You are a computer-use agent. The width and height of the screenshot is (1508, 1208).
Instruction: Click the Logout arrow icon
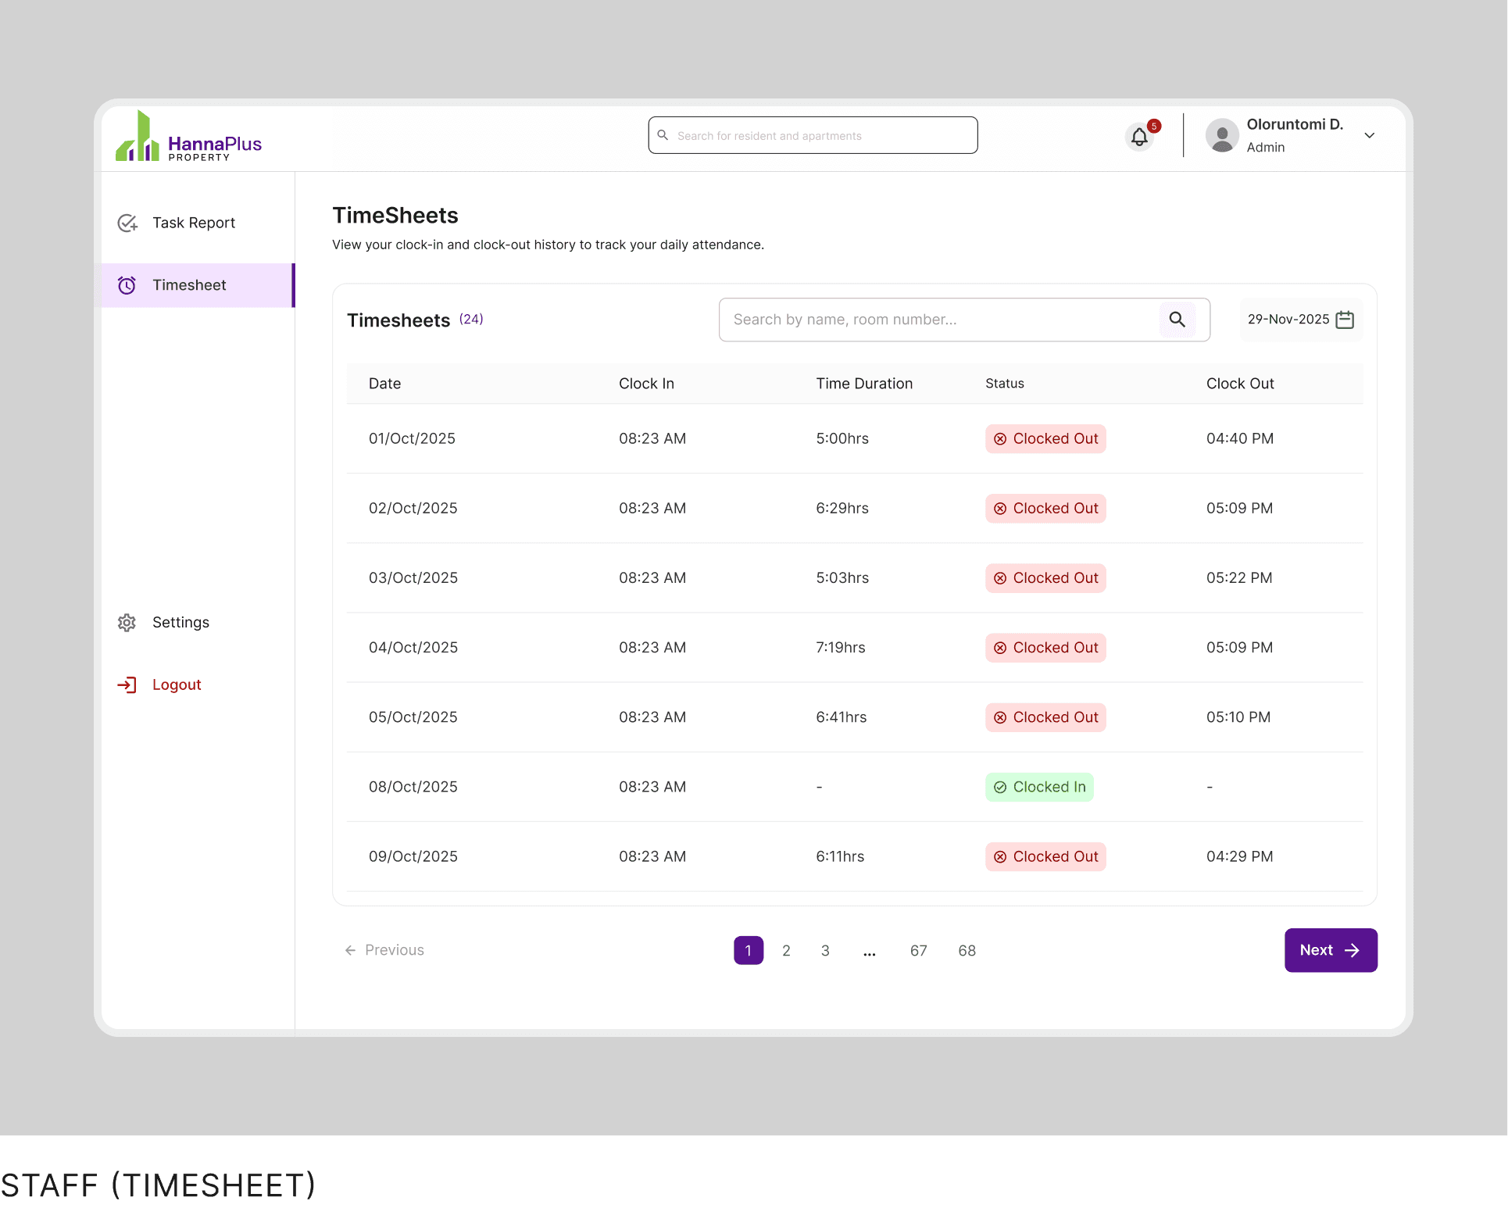coord(127,685)
